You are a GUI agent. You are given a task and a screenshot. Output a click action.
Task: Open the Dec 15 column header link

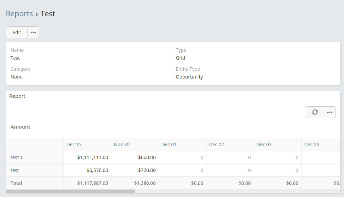(74, 145)
